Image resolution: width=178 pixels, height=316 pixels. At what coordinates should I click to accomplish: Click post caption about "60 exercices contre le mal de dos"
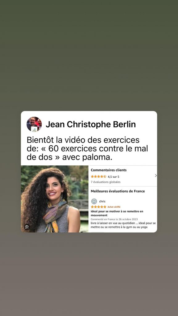pos(87,148)
